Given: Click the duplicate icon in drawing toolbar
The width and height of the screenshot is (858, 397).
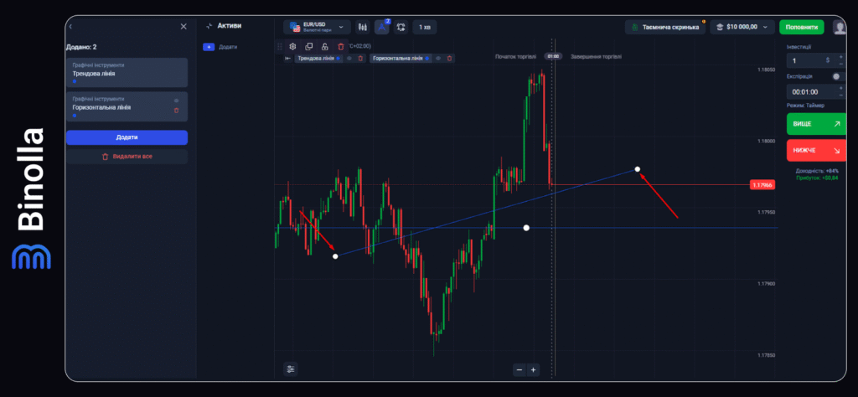Looking at the screenshot, I should tap(308, 47).
